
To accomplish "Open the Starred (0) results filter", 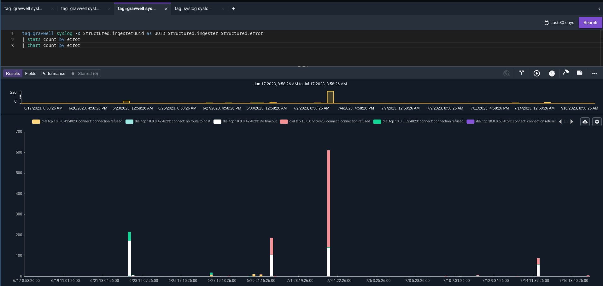I will (x=85, y=74).
